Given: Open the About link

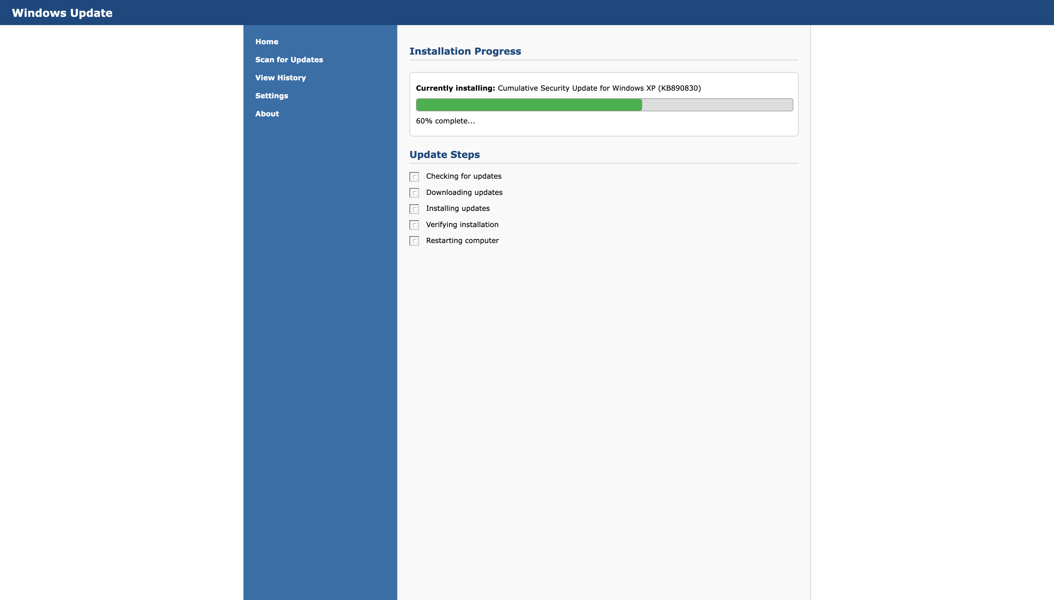Looking at the screenshot, I should point(267,114).
